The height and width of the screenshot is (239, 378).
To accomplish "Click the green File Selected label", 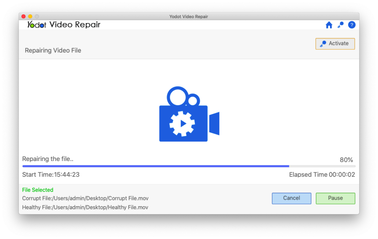I will 38,190.
